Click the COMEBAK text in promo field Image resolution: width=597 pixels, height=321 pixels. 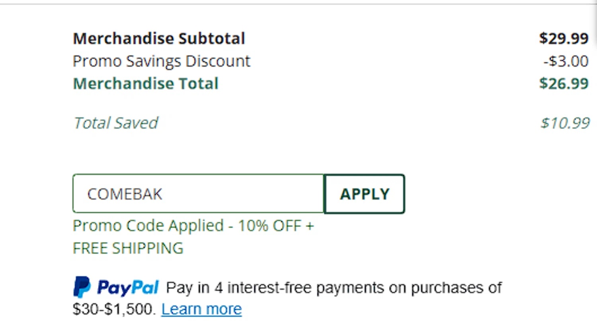125,194
